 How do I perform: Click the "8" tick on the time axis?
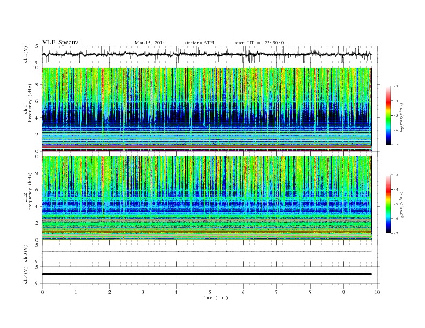[310, 292]
